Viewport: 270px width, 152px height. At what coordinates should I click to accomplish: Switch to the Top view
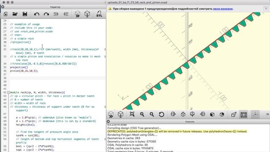pyautogui.click(x=183, y=114)
